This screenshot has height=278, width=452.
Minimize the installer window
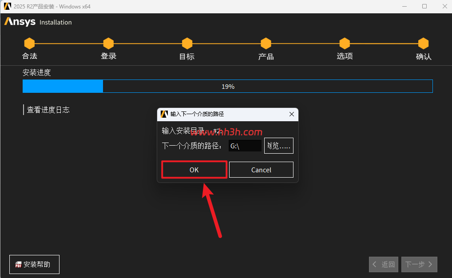pos(404,6)
